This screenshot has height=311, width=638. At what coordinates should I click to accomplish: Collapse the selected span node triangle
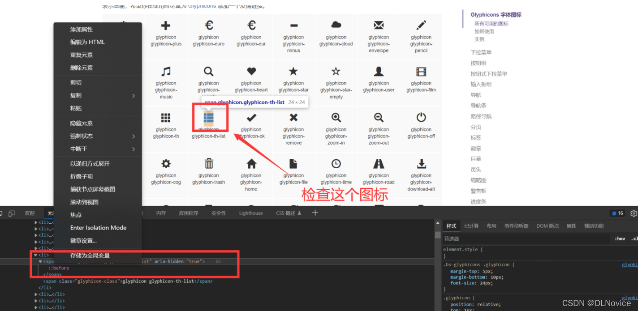[x=40, y=261]
